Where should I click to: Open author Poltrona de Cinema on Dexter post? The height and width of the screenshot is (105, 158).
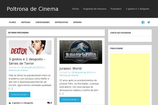18,70
